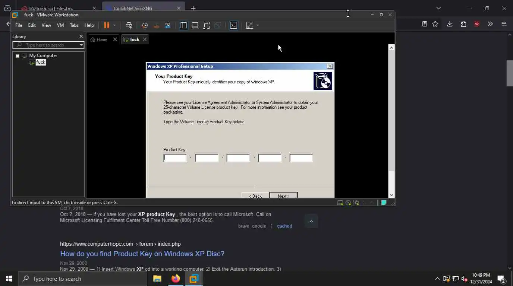
Task: Click the scroll-to-top arrow button
Action: [311, 221]
